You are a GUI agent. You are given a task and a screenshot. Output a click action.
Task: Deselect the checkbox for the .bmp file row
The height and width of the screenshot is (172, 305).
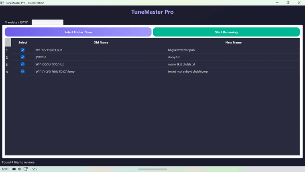[22, 72]
